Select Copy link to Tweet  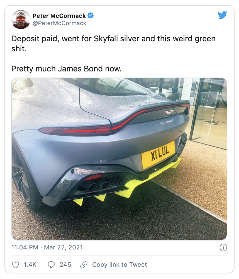pyautogui.click(x=119, y=264)
